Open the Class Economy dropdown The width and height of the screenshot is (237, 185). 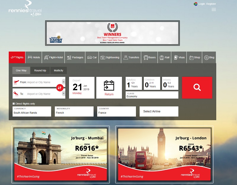[x=152, y=95]
